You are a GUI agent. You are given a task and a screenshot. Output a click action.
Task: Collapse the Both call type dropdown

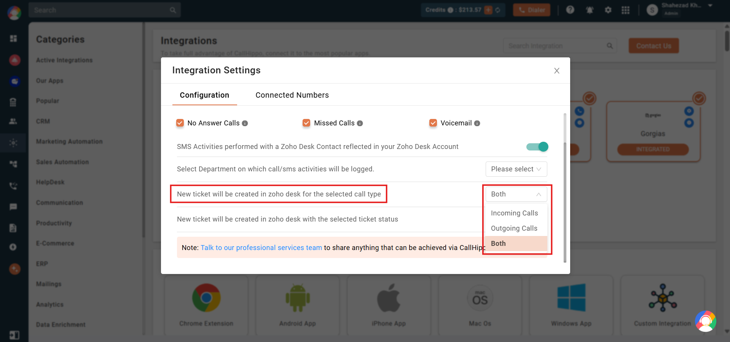click(516, 194)
